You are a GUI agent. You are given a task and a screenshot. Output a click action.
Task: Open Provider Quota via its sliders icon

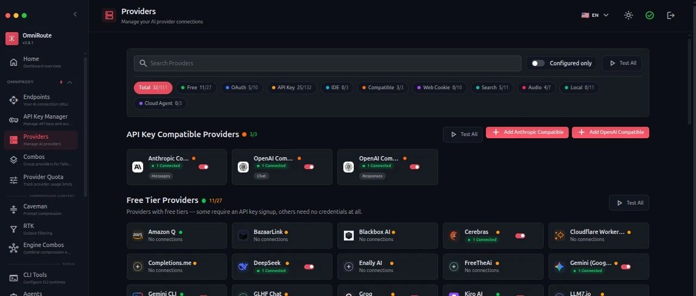(x=14, y=180)
